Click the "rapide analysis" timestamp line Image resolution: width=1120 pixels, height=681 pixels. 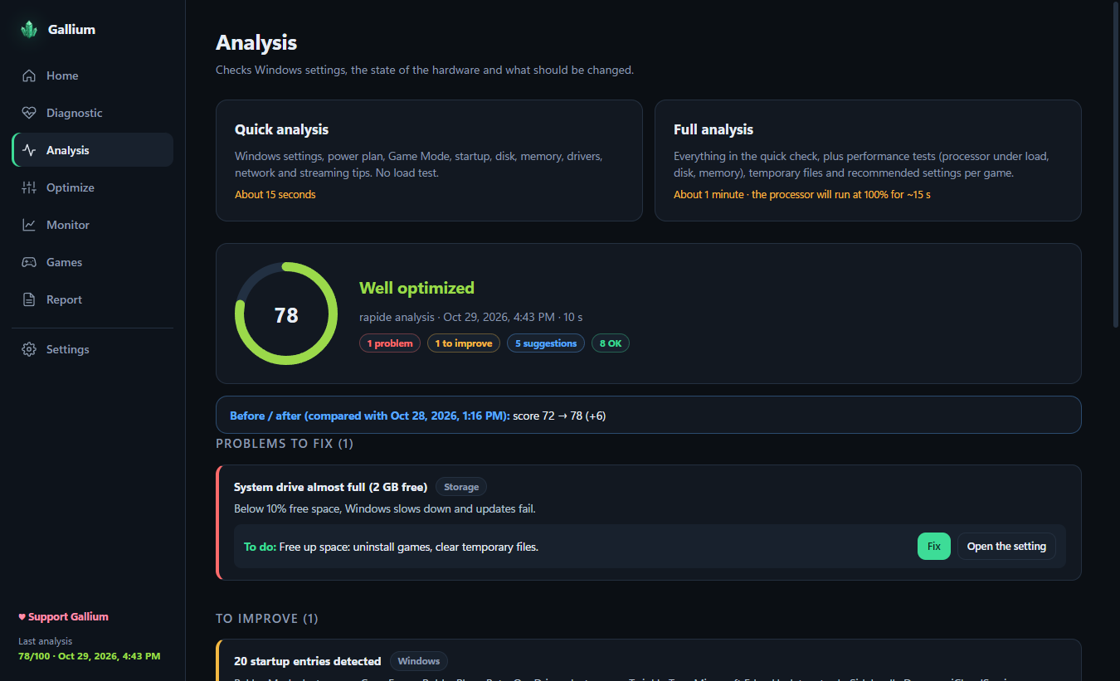click(471, 317)
